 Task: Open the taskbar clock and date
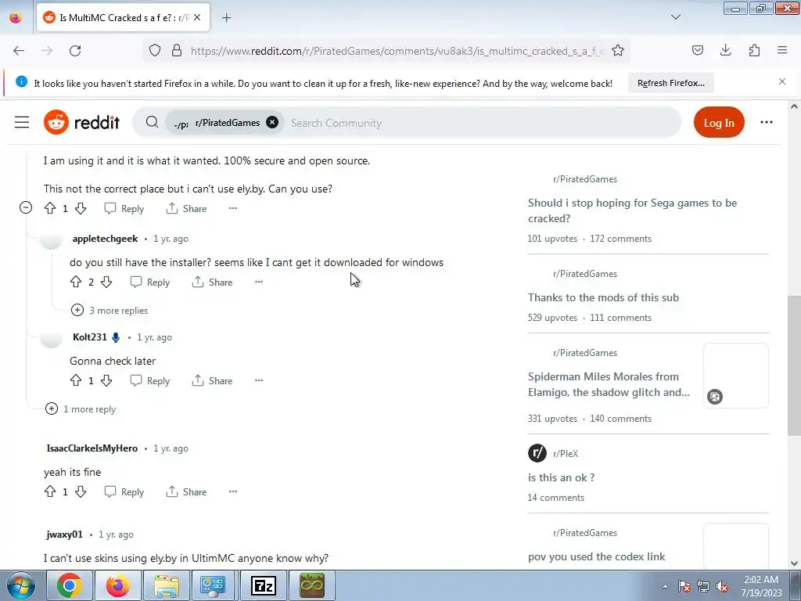click(x=761, y=586)
